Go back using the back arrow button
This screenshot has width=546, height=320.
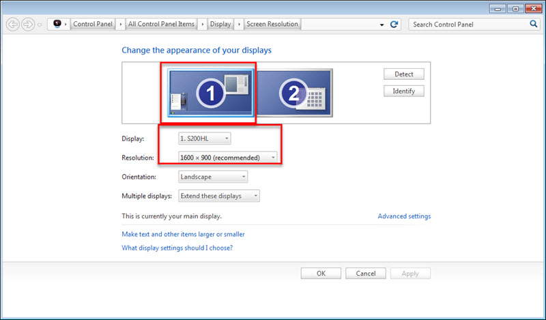coord(13,25)
